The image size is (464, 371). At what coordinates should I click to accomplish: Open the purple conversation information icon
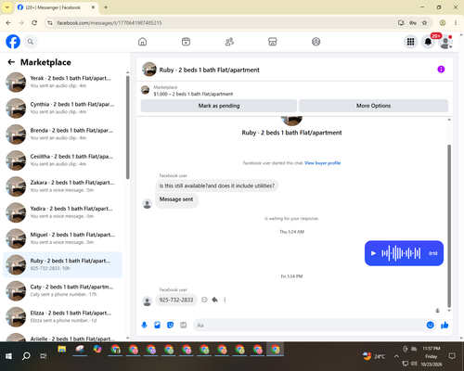441,70
